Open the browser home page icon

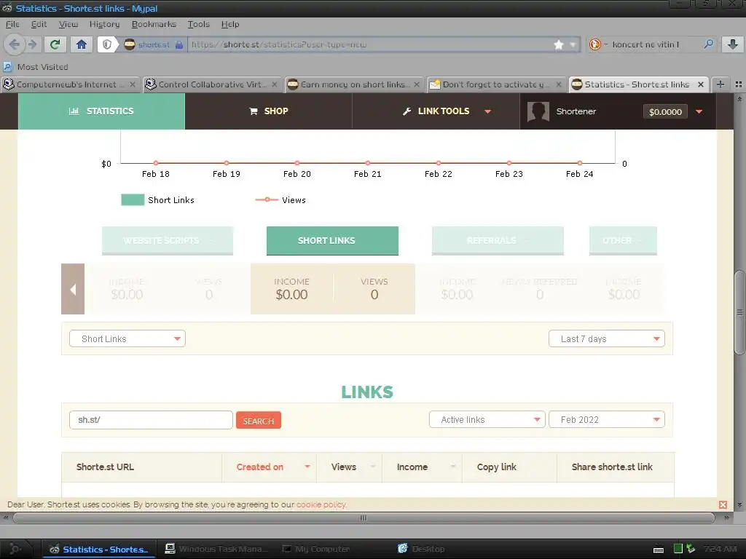click(x=82, y=44)
